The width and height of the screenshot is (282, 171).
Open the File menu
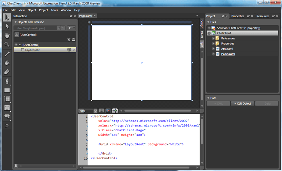[x=6, y=10]
